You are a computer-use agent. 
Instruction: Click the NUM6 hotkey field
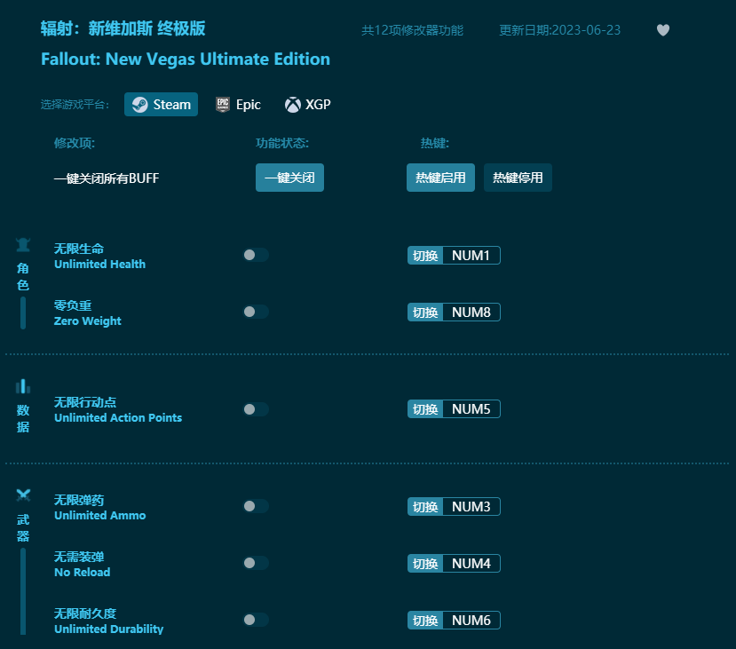471,620
